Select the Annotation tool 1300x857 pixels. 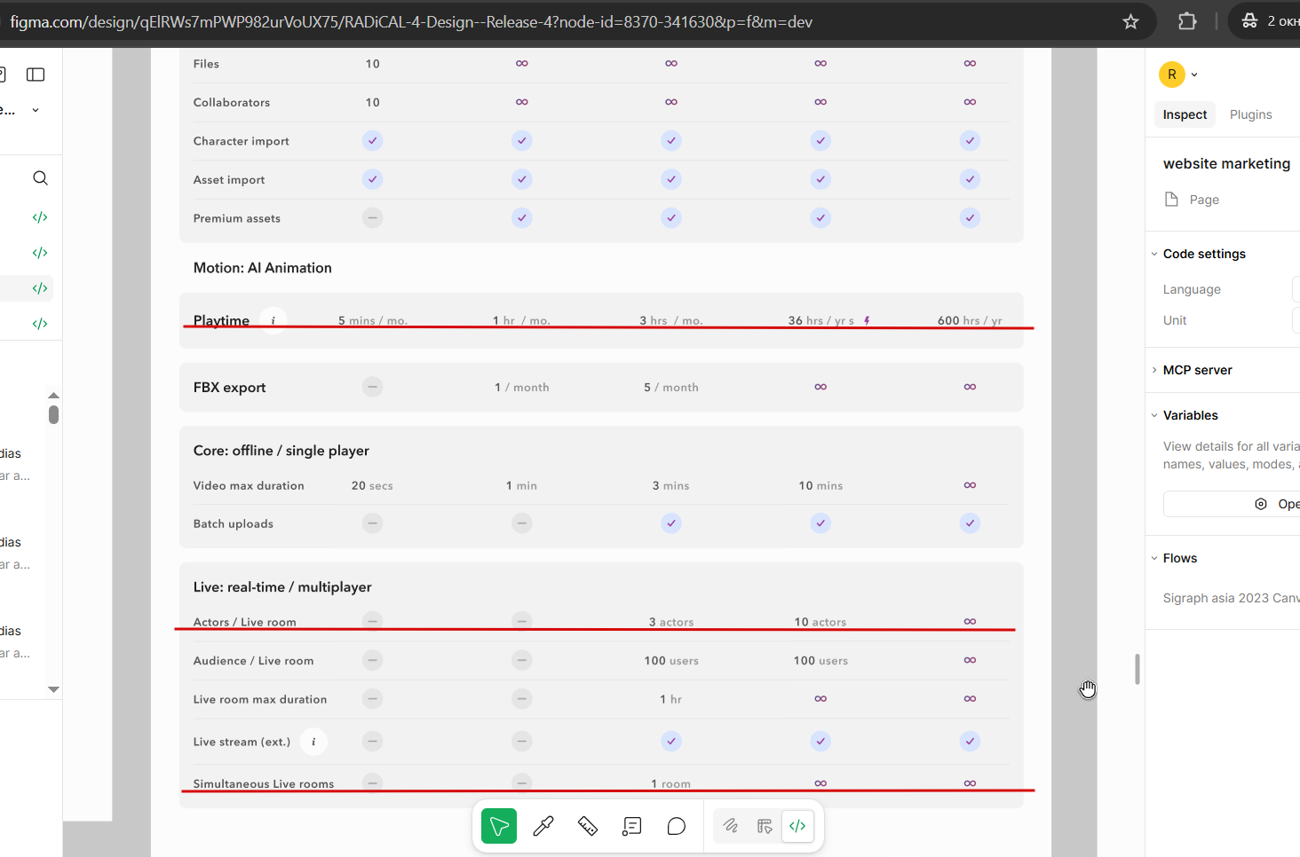(632, 826)
